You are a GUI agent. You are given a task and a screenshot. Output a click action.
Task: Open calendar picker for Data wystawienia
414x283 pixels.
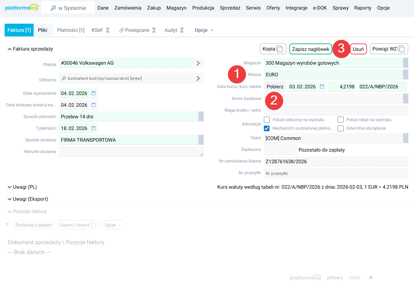93,93
